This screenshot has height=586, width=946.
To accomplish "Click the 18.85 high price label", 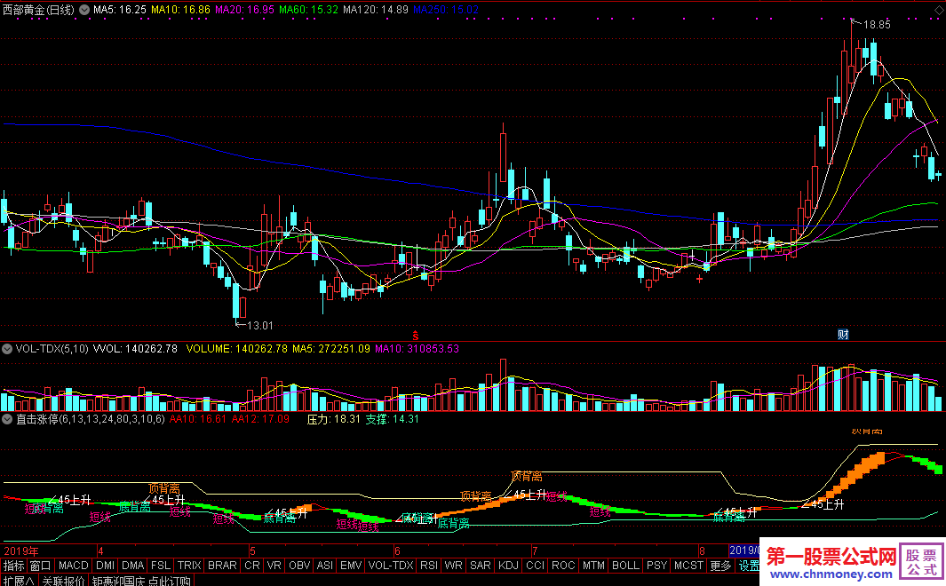I will pos(877,25).
